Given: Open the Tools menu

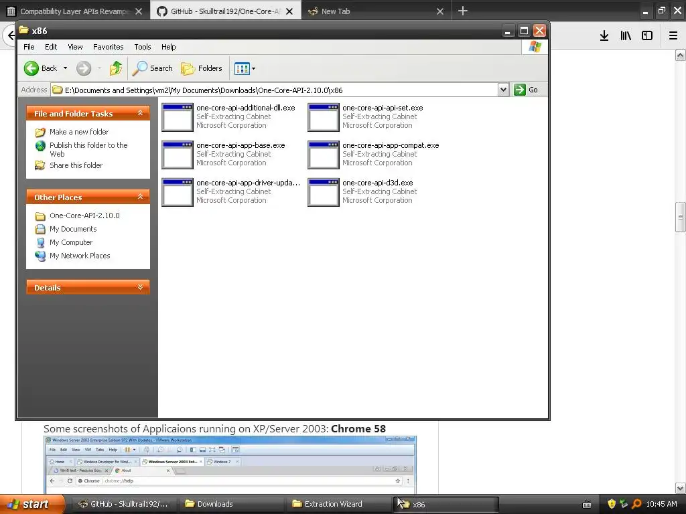Looking at the screenshot, I should (x=142, y=47).
